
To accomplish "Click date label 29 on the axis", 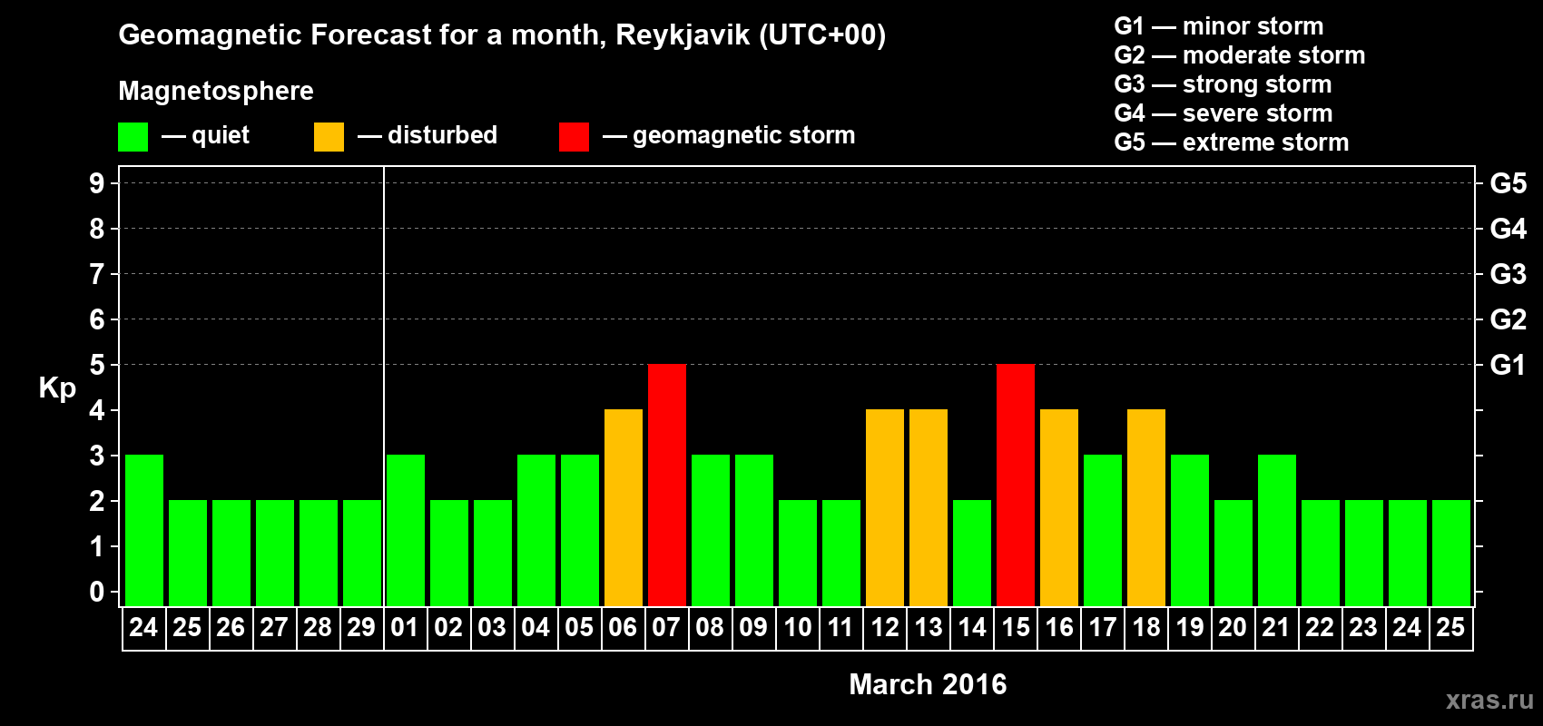I will point(361,627).
